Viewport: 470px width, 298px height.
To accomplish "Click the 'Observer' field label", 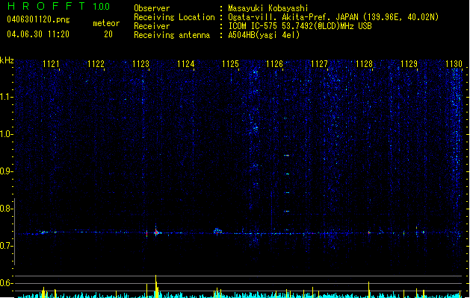I will (152, 8).
